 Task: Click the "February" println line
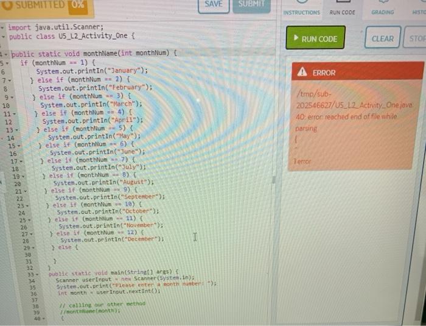click(96, 88)
